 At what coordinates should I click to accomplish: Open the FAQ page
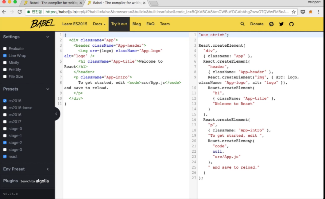click(150, 24)
